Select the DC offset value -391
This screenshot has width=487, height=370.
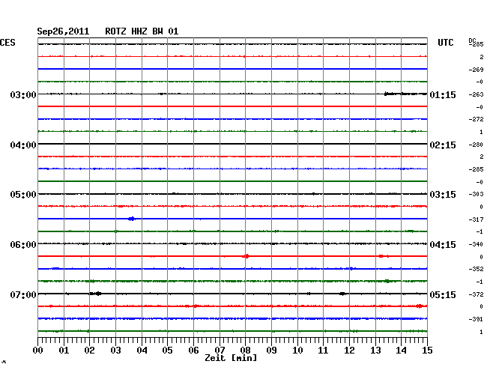point(476,319)
